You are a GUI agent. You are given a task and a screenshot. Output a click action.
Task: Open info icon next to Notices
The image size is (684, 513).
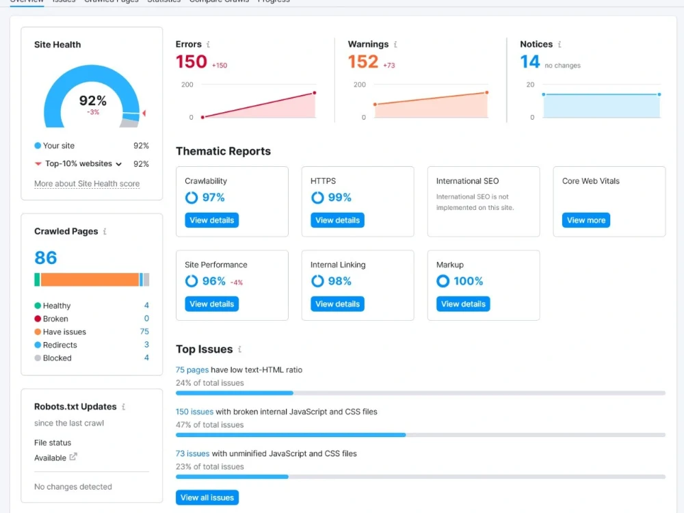560,44
